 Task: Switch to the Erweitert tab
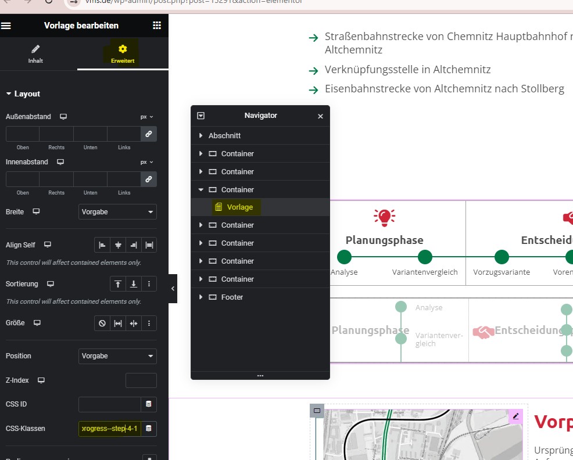pos(123,54)
